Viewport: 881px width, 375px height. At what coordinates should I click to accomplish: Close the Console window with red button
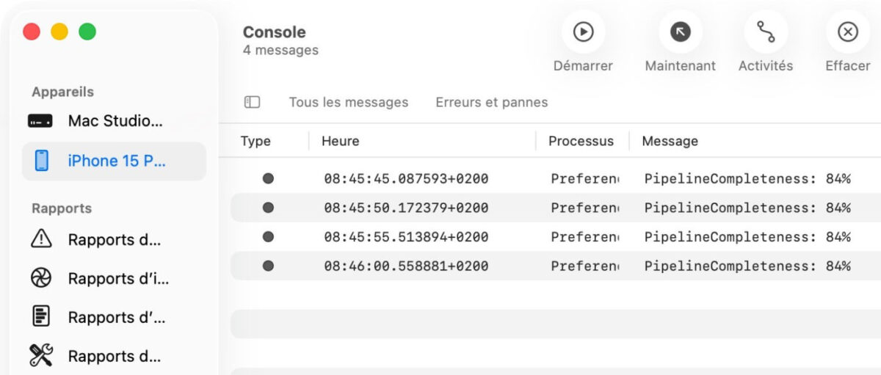32,32
